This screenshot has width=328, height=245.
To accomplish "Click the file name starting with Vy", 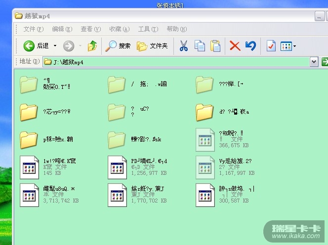I will pyautogui.click(x=235, y=161).
